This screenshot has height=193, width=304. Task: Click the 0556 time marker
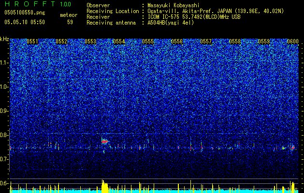177,41
